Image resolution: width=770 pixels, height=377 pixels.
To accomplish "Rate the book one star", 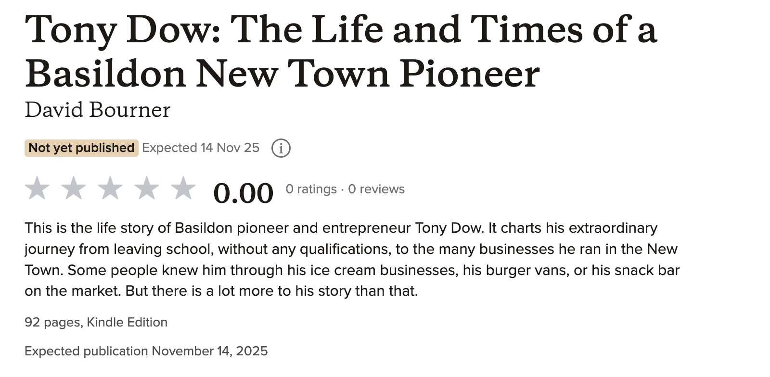I will click(37, 188).
